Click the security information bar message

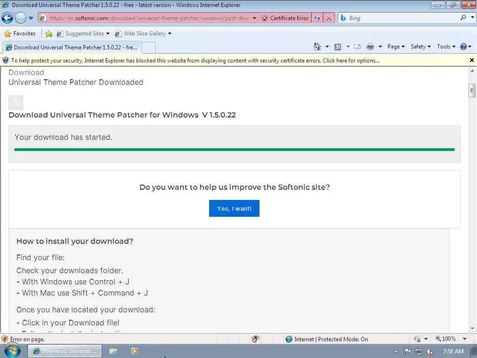point(195,61)
